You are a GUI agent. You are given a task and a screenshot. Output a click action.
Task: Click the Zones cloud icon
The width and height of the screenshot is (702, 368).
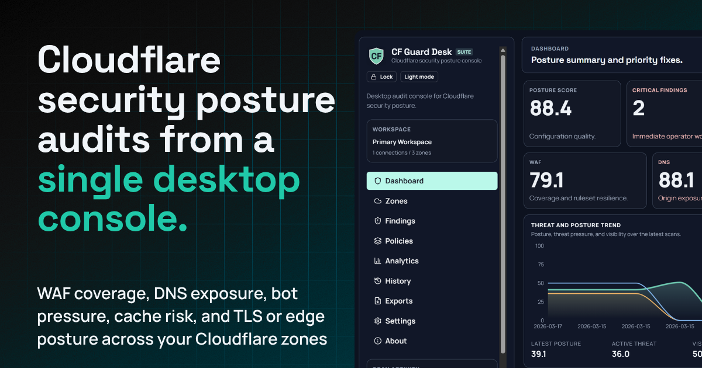pos(377,201)
